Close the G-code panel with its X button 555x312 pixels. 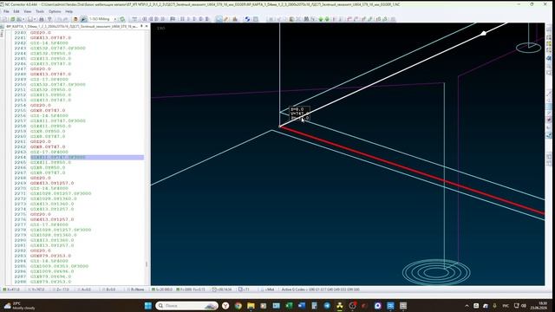click(147, 27)
